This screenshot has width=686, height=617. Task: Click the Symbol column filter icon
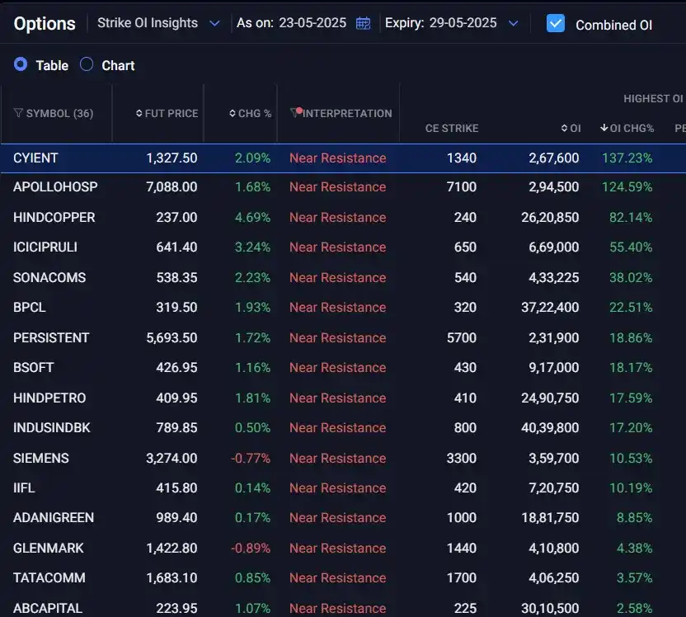point(18,113)
